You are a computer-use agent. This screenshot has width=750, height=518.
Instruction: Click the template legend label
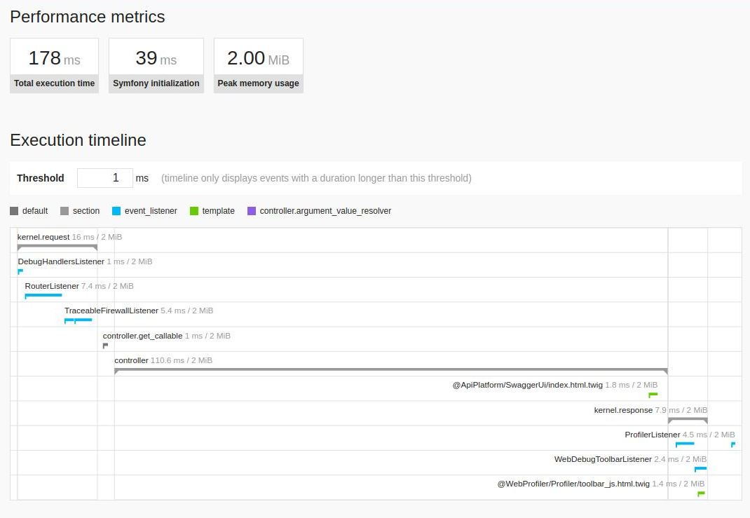click(218, 211)
